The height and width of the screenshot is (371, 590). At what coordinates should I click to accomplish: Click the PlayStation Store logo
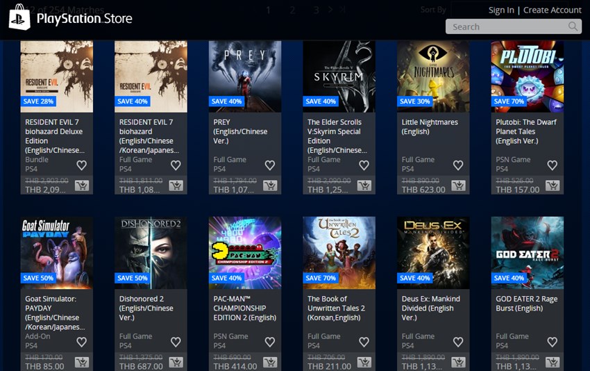tap(70, 17)
